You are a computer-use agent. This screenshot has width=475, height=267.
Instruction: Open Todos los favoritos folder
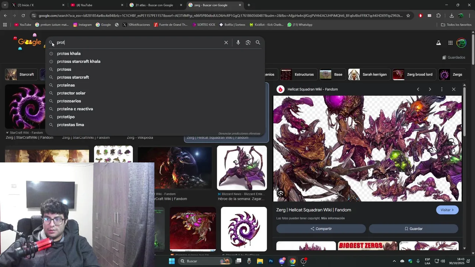[456, 25]
